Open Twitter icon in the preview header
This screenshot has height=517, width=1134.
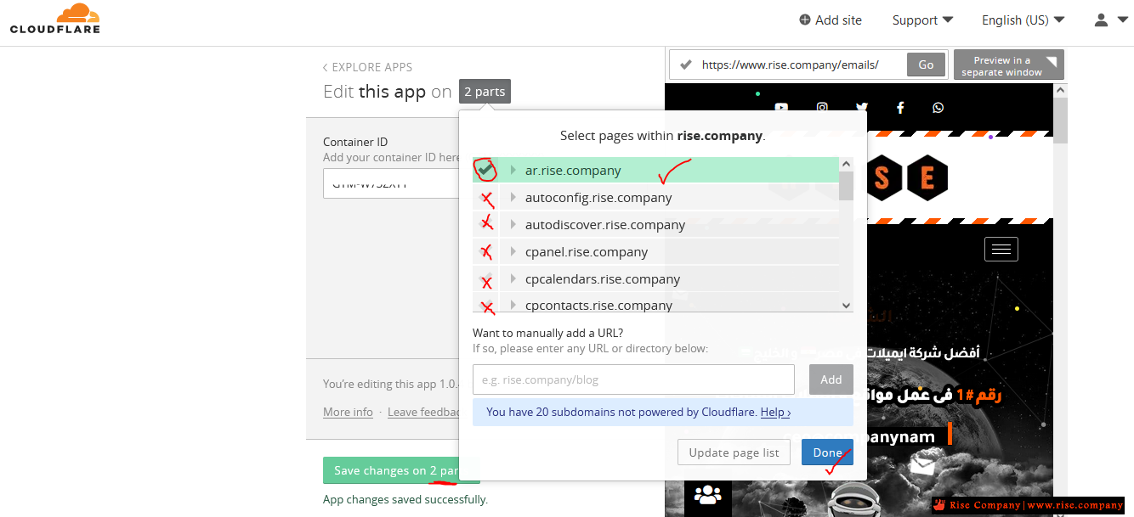coord(862,108)
